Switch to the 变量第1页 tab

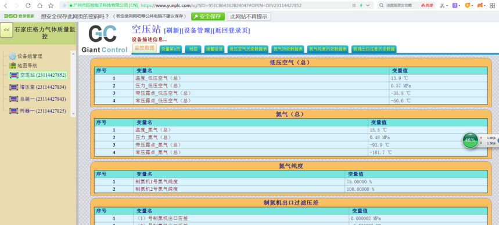[x=171, y=49]
